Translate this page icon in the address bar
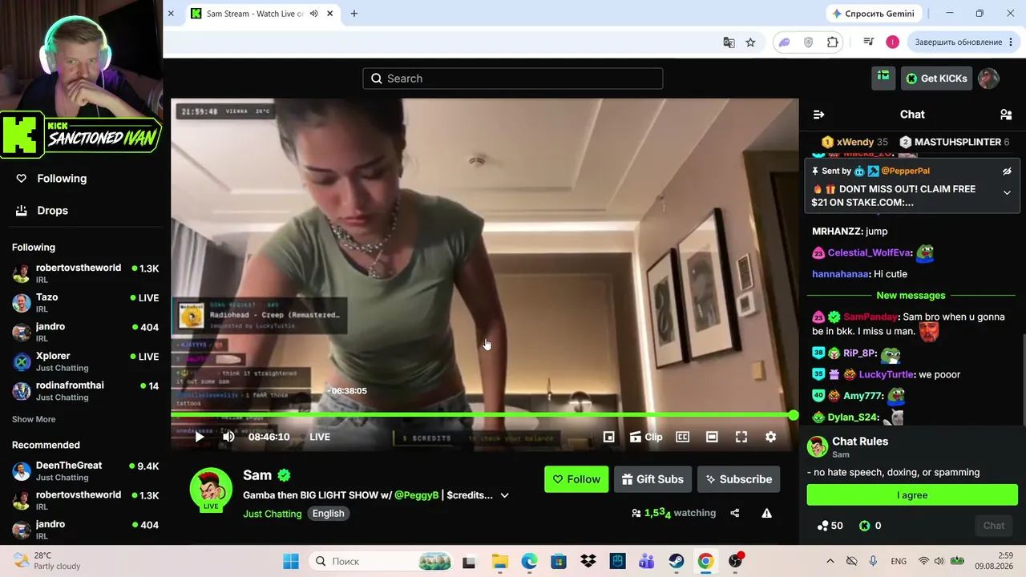This screenshot has width=1026, height=577. tap(729, 42)
